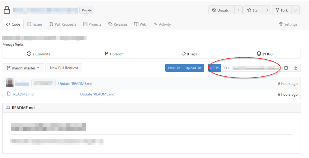Open repository Settings

click(x=288, y=24)
